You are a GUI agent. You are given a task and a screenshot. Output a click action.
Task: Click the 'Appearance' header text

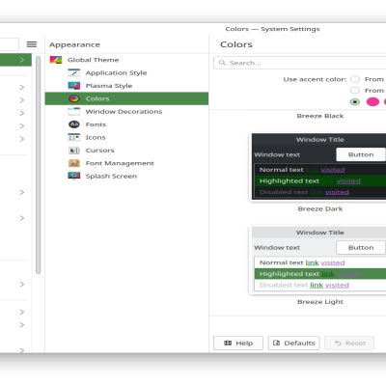pos(74,44)
